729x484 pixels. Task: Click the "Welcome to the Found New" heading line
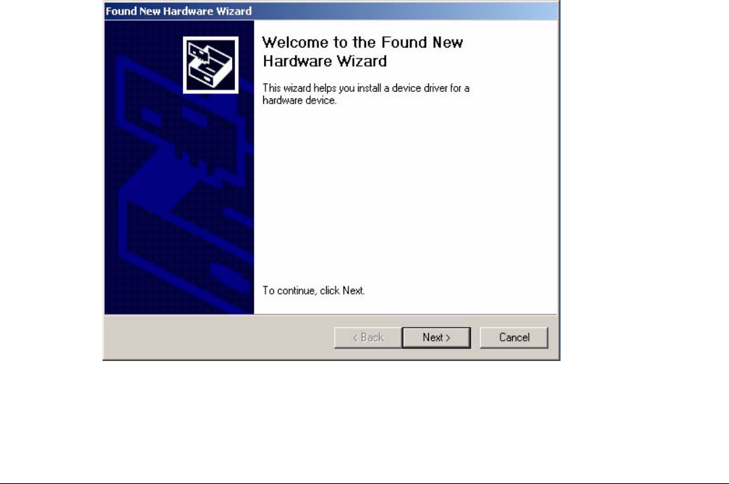pos(362,42)
